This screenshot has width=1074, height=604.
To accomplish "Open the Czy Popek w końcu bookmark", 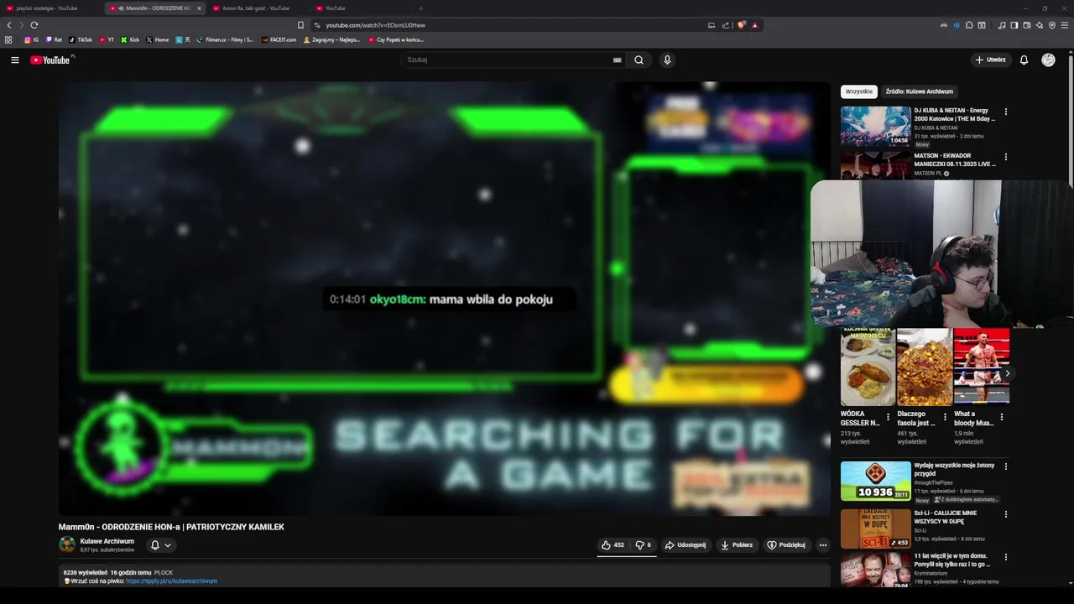I will tap(396, 39).
